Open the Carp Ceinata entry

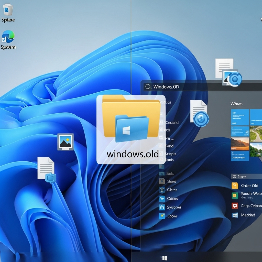[252, 206]
